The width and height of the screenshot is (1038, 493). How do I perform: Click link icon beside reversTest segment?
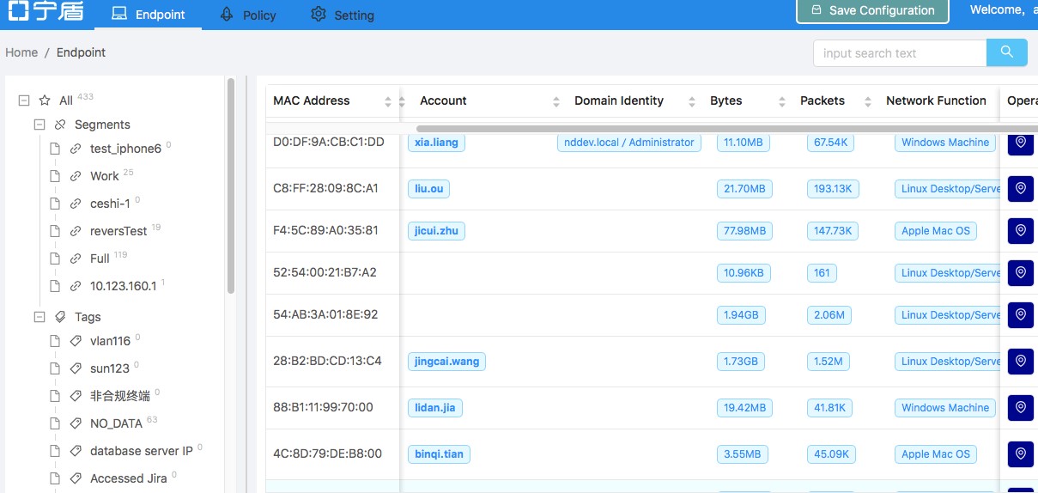[x=76, y=231]
